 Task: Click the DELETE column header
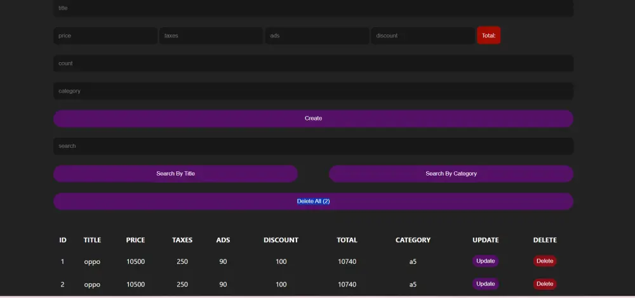click(545, 240)
